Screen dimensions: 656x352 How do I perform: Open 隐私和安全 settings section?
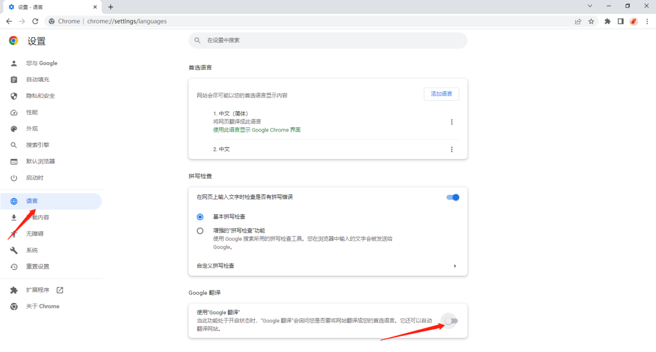(40, 96)
